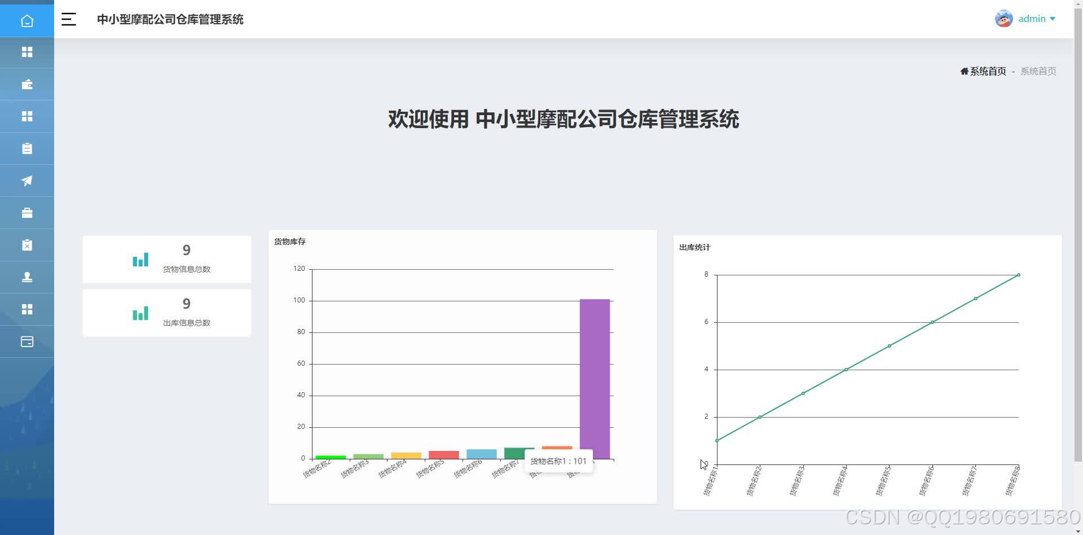The height and width of the screenshot is (535, 1083).
Task: Select the paper-plane send icon in sidebar
Action: [27, 181]
